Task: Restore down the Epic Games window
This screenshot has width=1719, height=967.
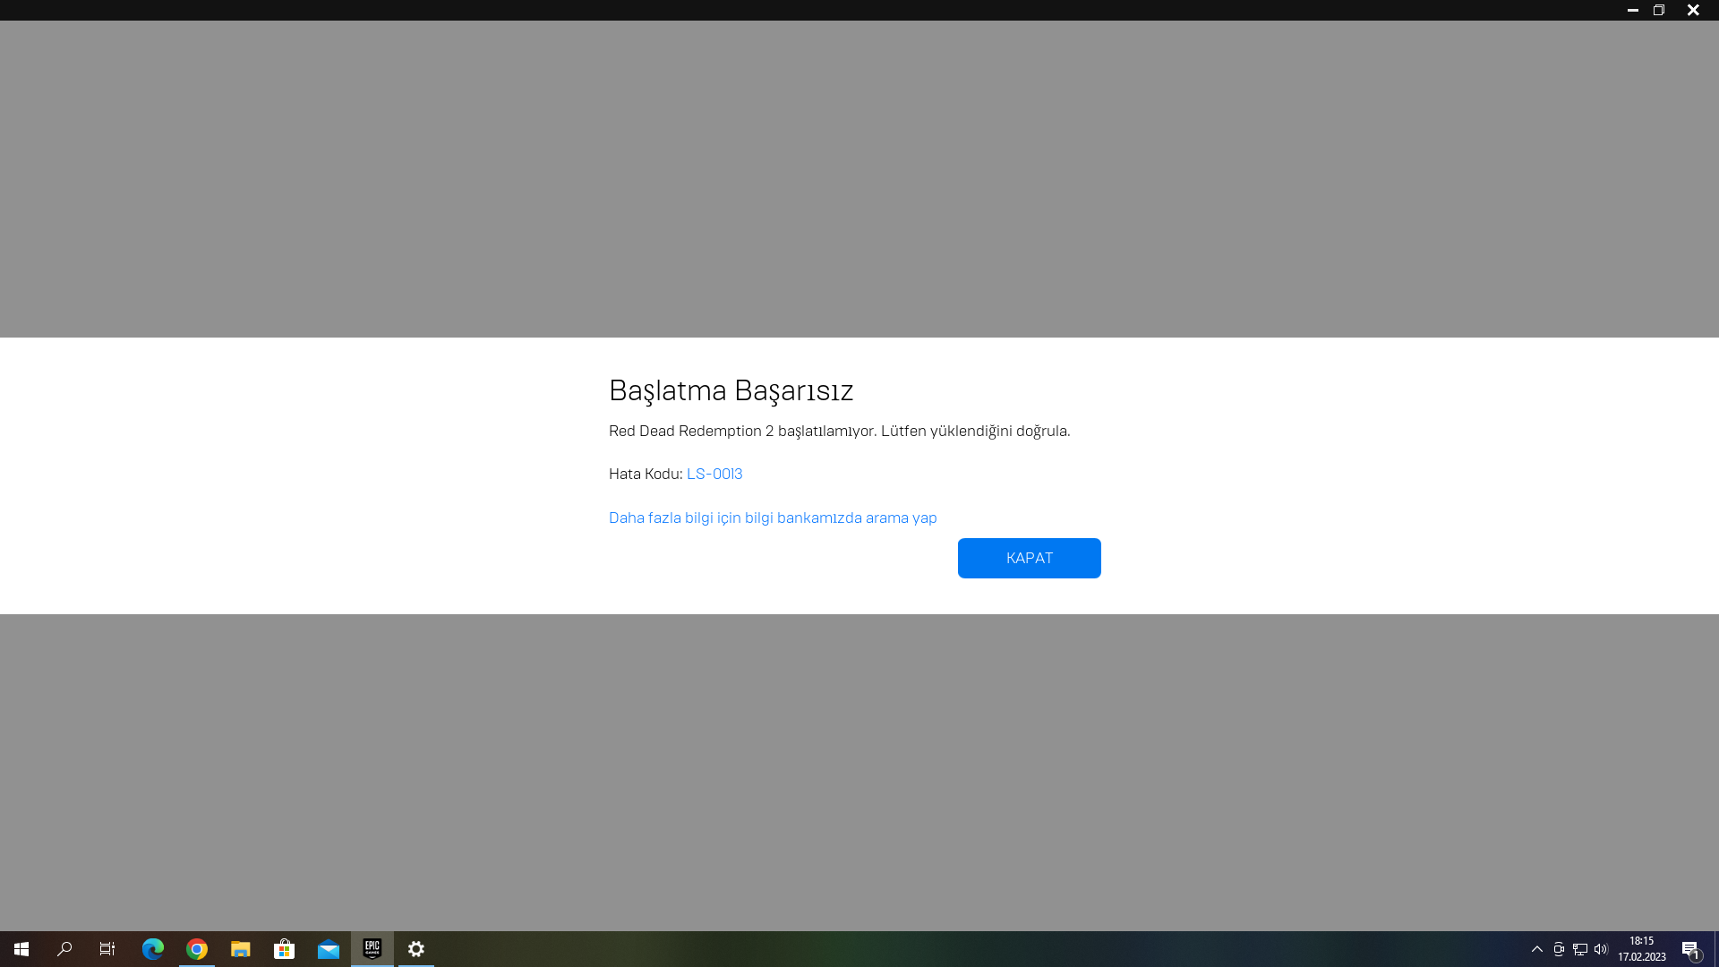Action: coord(1659,10)
